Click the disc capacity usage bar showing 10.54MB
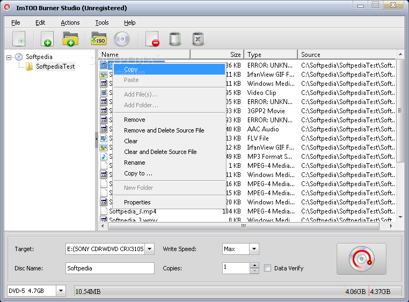Screen dimensions: 409x302 pos(238,291)
